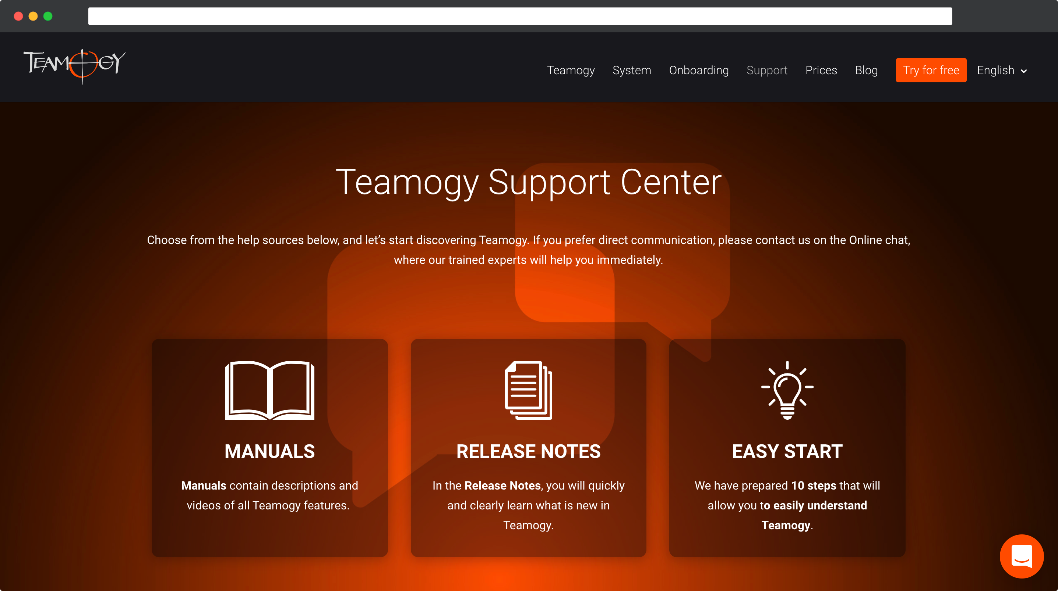Click the "Choose from the help sources" paragraph
The height and width of the screenshot is (591, 1058).
coord(529,250)
